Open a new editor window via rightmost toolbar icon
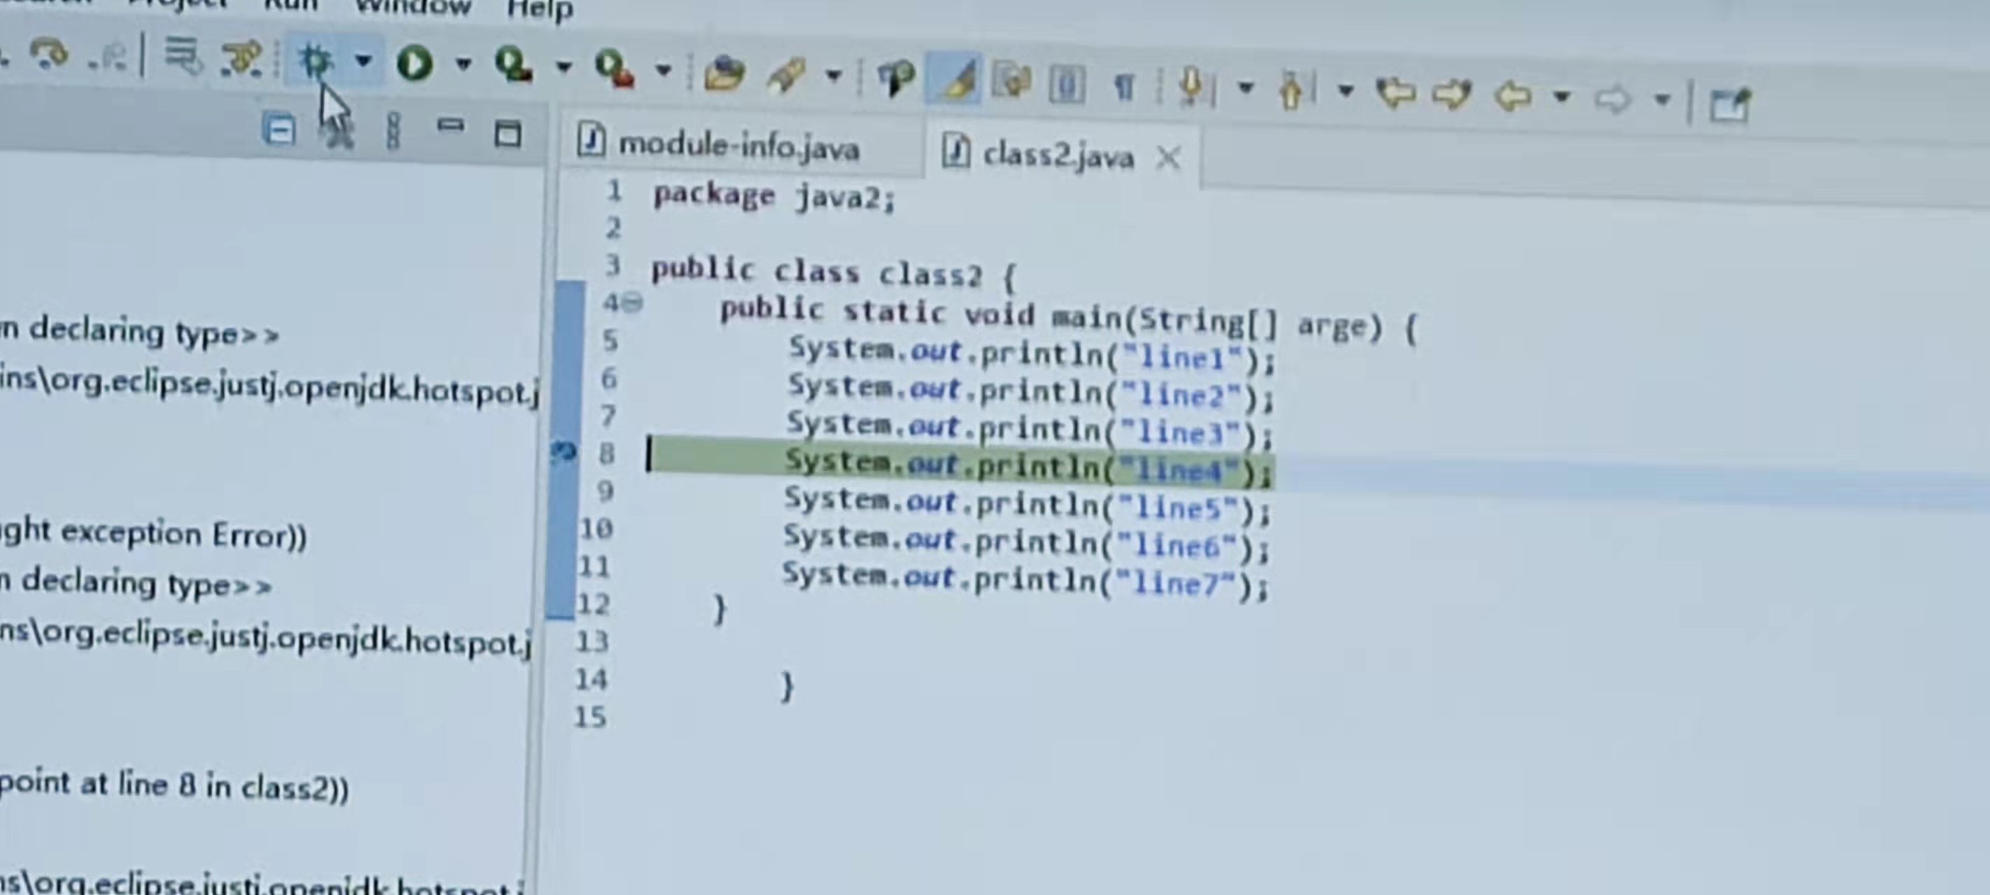The image size is (1990, 895). click(x=1730, y=106)
